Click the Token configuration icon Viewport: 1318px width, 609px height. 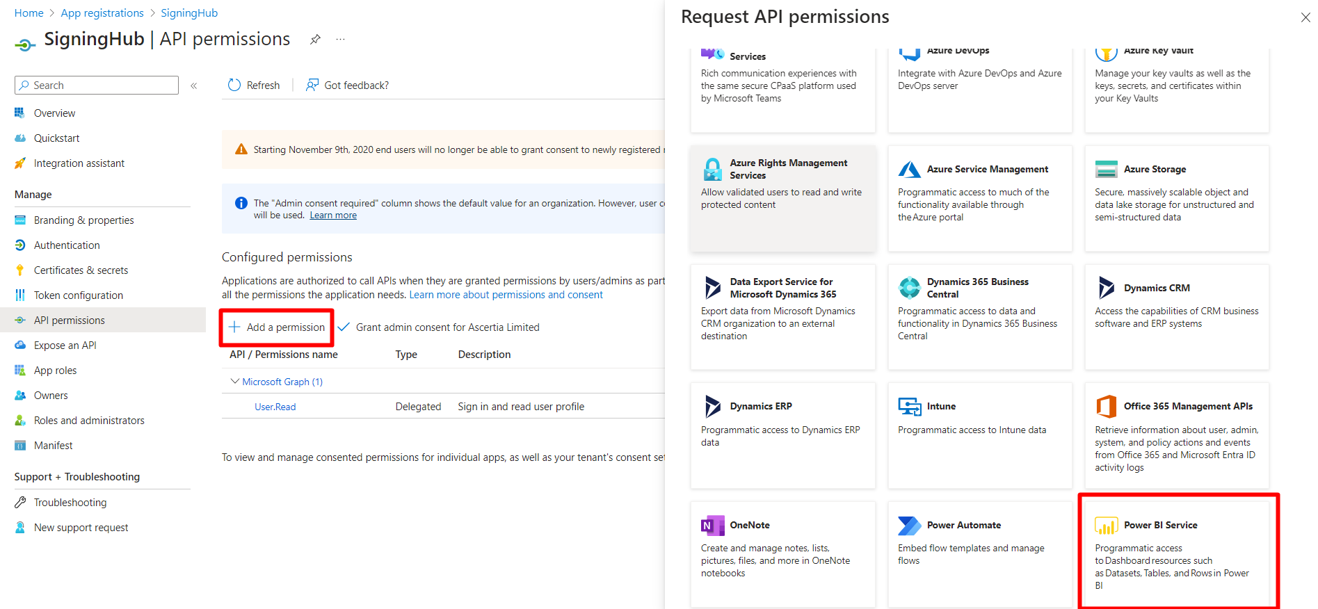point(20,295)
